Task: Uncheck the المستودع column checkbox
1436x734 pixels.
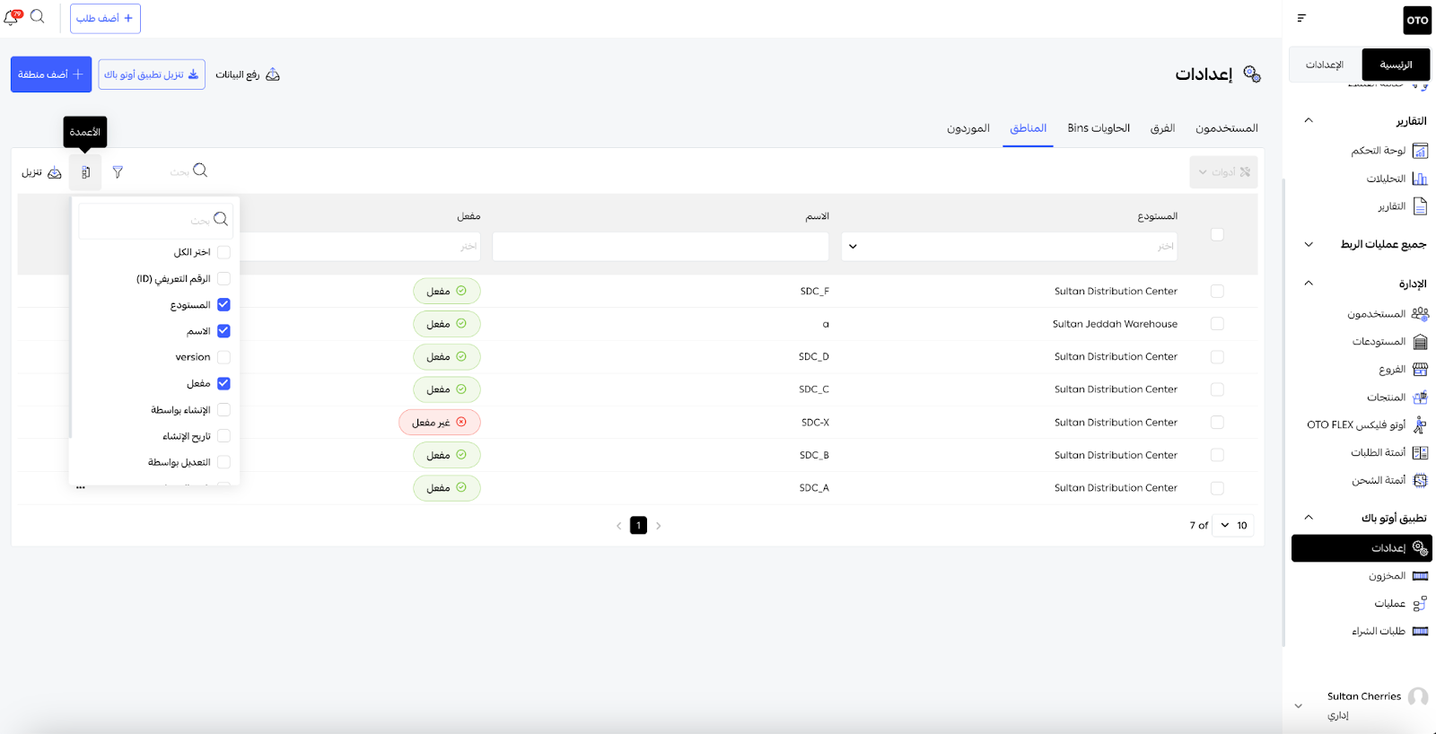Action: pyautogui.click(x=223, y=305)
